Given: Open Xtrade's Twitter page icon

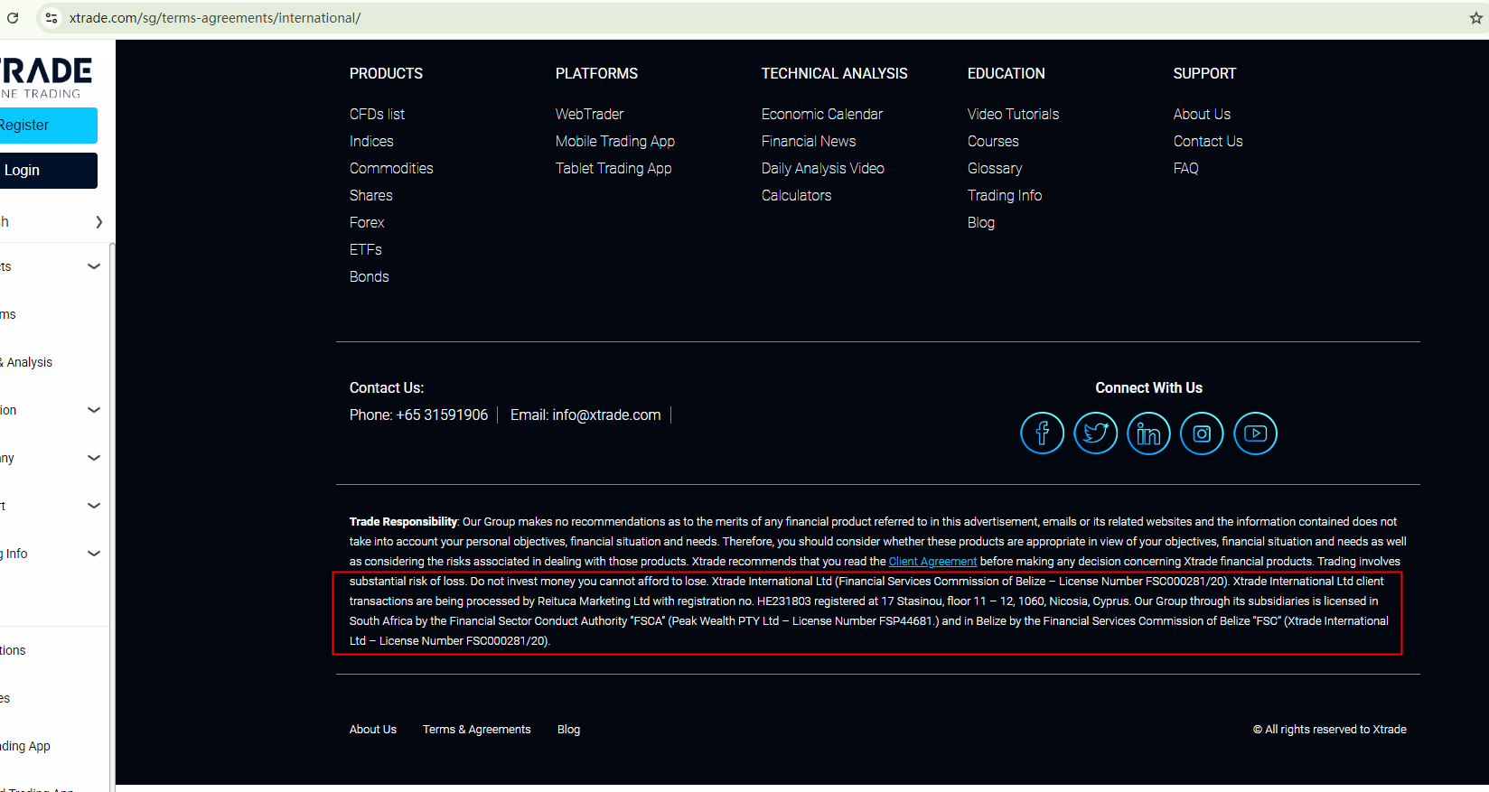Looking at the screenshot, I should [x=1096, y=433].
